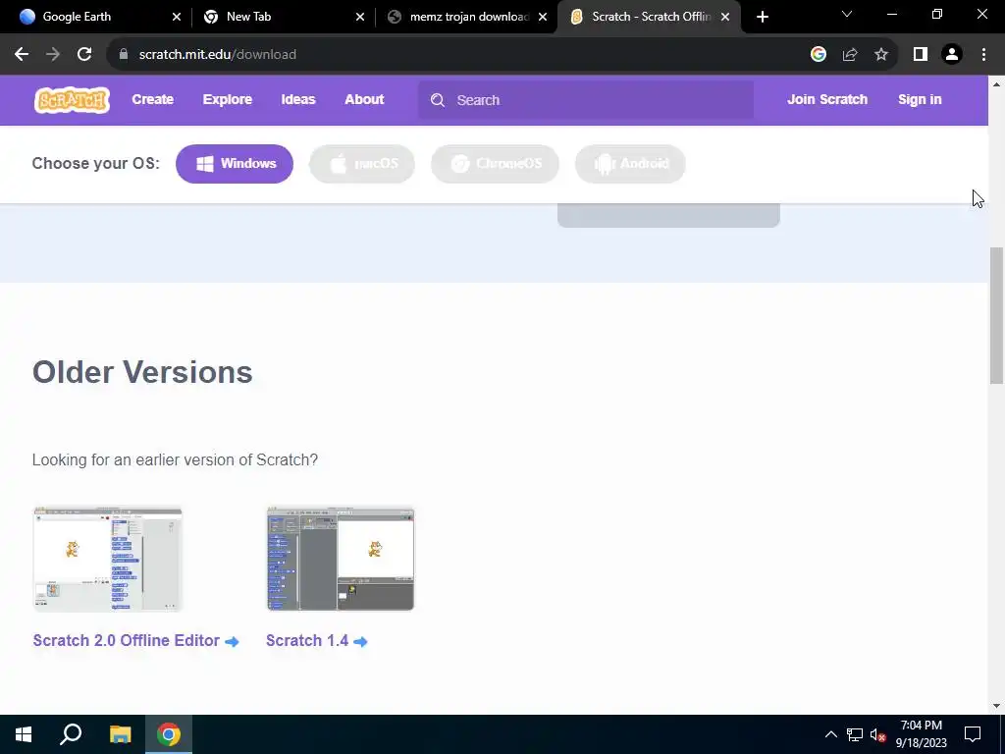This screenshot has width=1005, height=754.
Task: Open the browser side panel
Action: 921,55
